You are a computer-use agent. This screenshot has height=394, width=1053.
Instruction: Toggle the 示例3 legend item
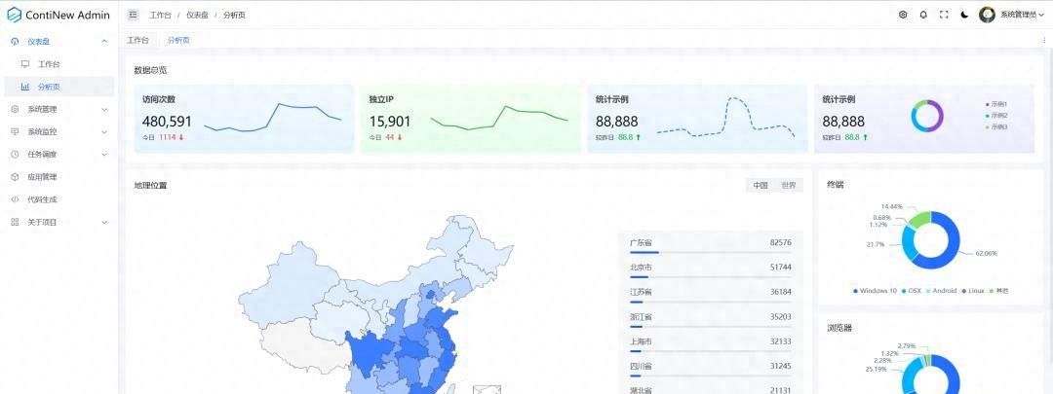(x=996, y=126)
